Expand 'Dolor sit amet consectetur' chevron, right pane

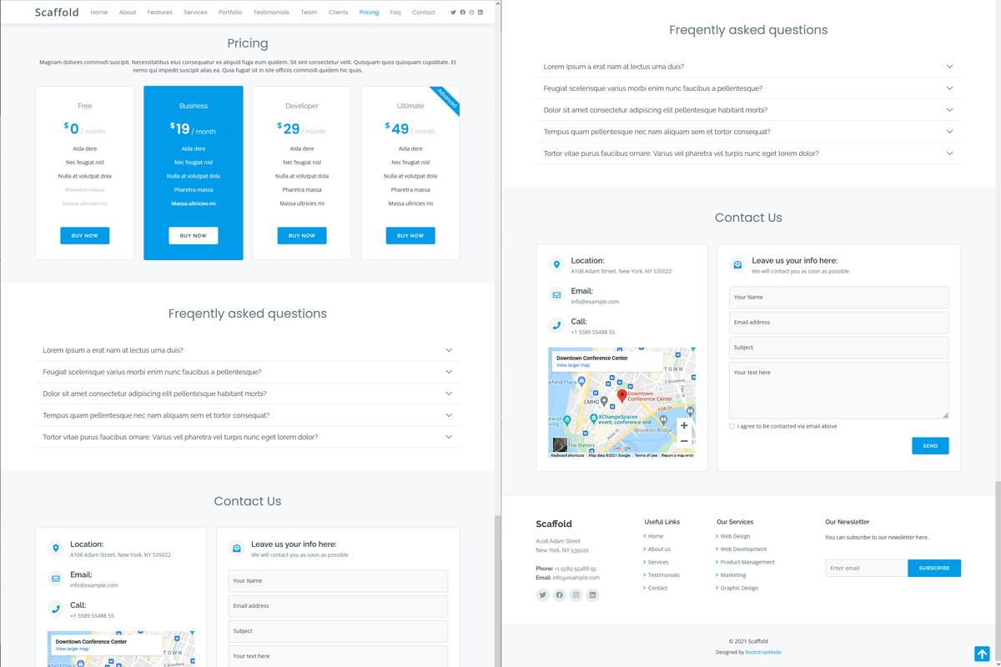click(x=949, y=110)
